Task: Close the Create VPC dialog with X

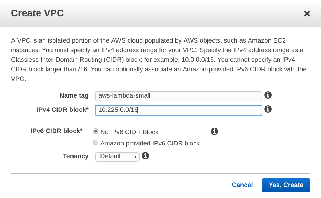Action: coord(307,14)
